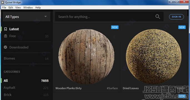Close the Quixel Bridge window

pyautogui.click(x=184, y=2)
